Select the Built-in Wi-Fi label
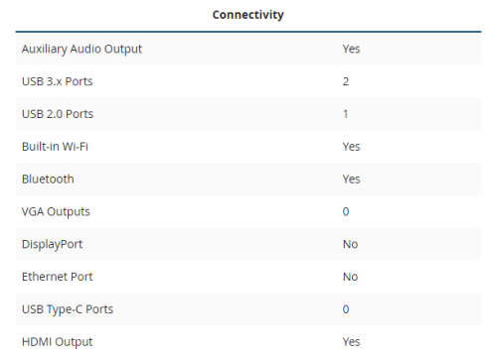Image resolution: width=497 pixels, height=358 pixels. [x=55, y=147]
